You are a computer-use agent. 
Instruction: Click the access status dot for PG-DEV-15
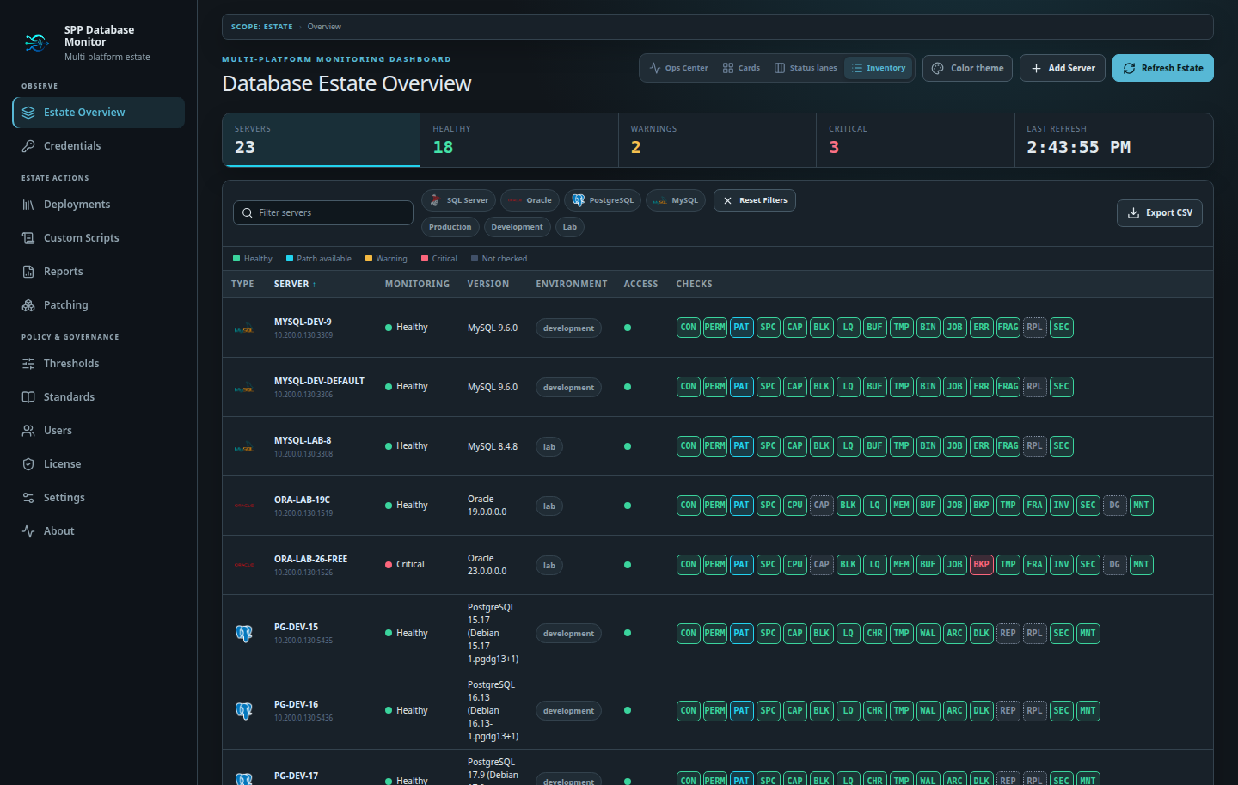pos(628,634)
